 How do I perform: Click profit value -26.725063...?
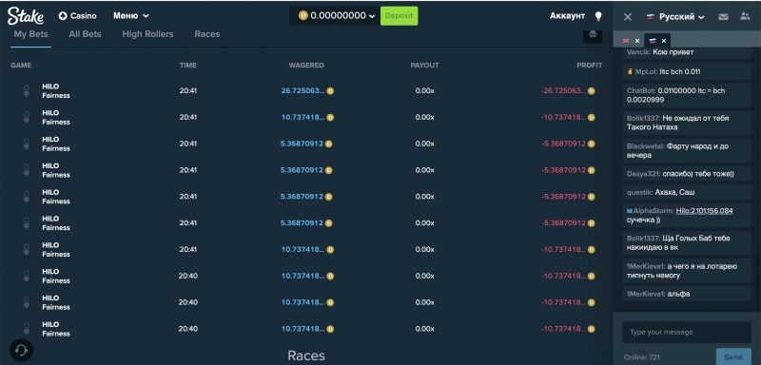pos(563,90)
